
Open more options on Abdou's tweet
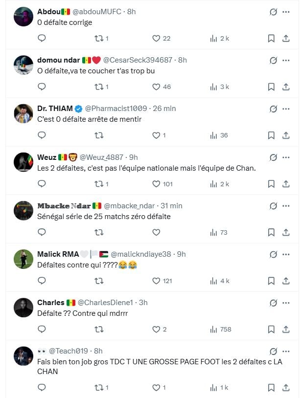pos(286,12)
